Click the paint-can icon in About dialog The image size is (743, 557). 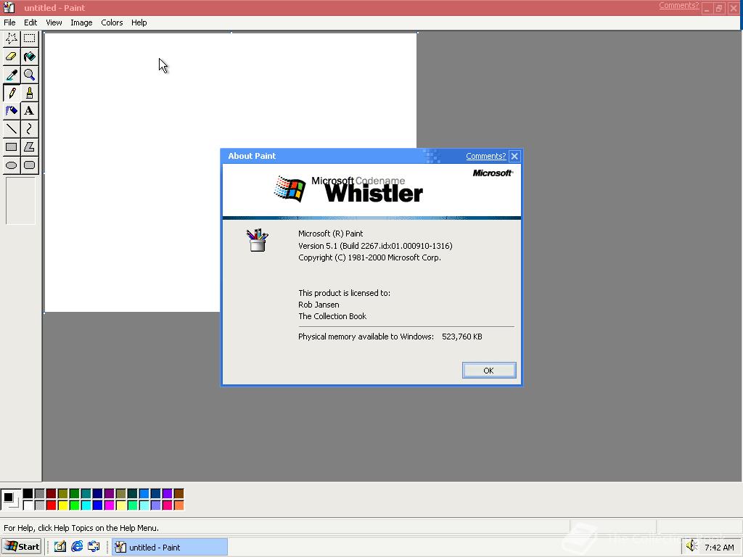258,239
